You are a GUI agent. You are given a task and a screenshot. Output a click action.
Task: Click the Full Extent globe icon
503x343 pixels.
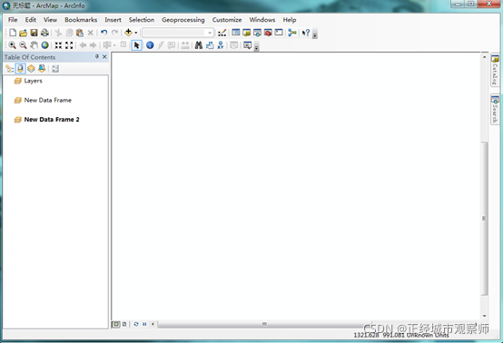(x=44, y=45)
